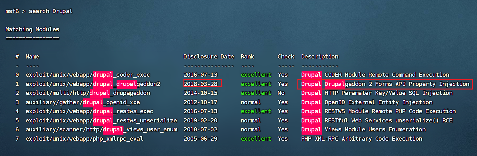Click 'Views Module Users Enumeration' description
The width and height of the screenshot is (477, 156).
(375, 129)
